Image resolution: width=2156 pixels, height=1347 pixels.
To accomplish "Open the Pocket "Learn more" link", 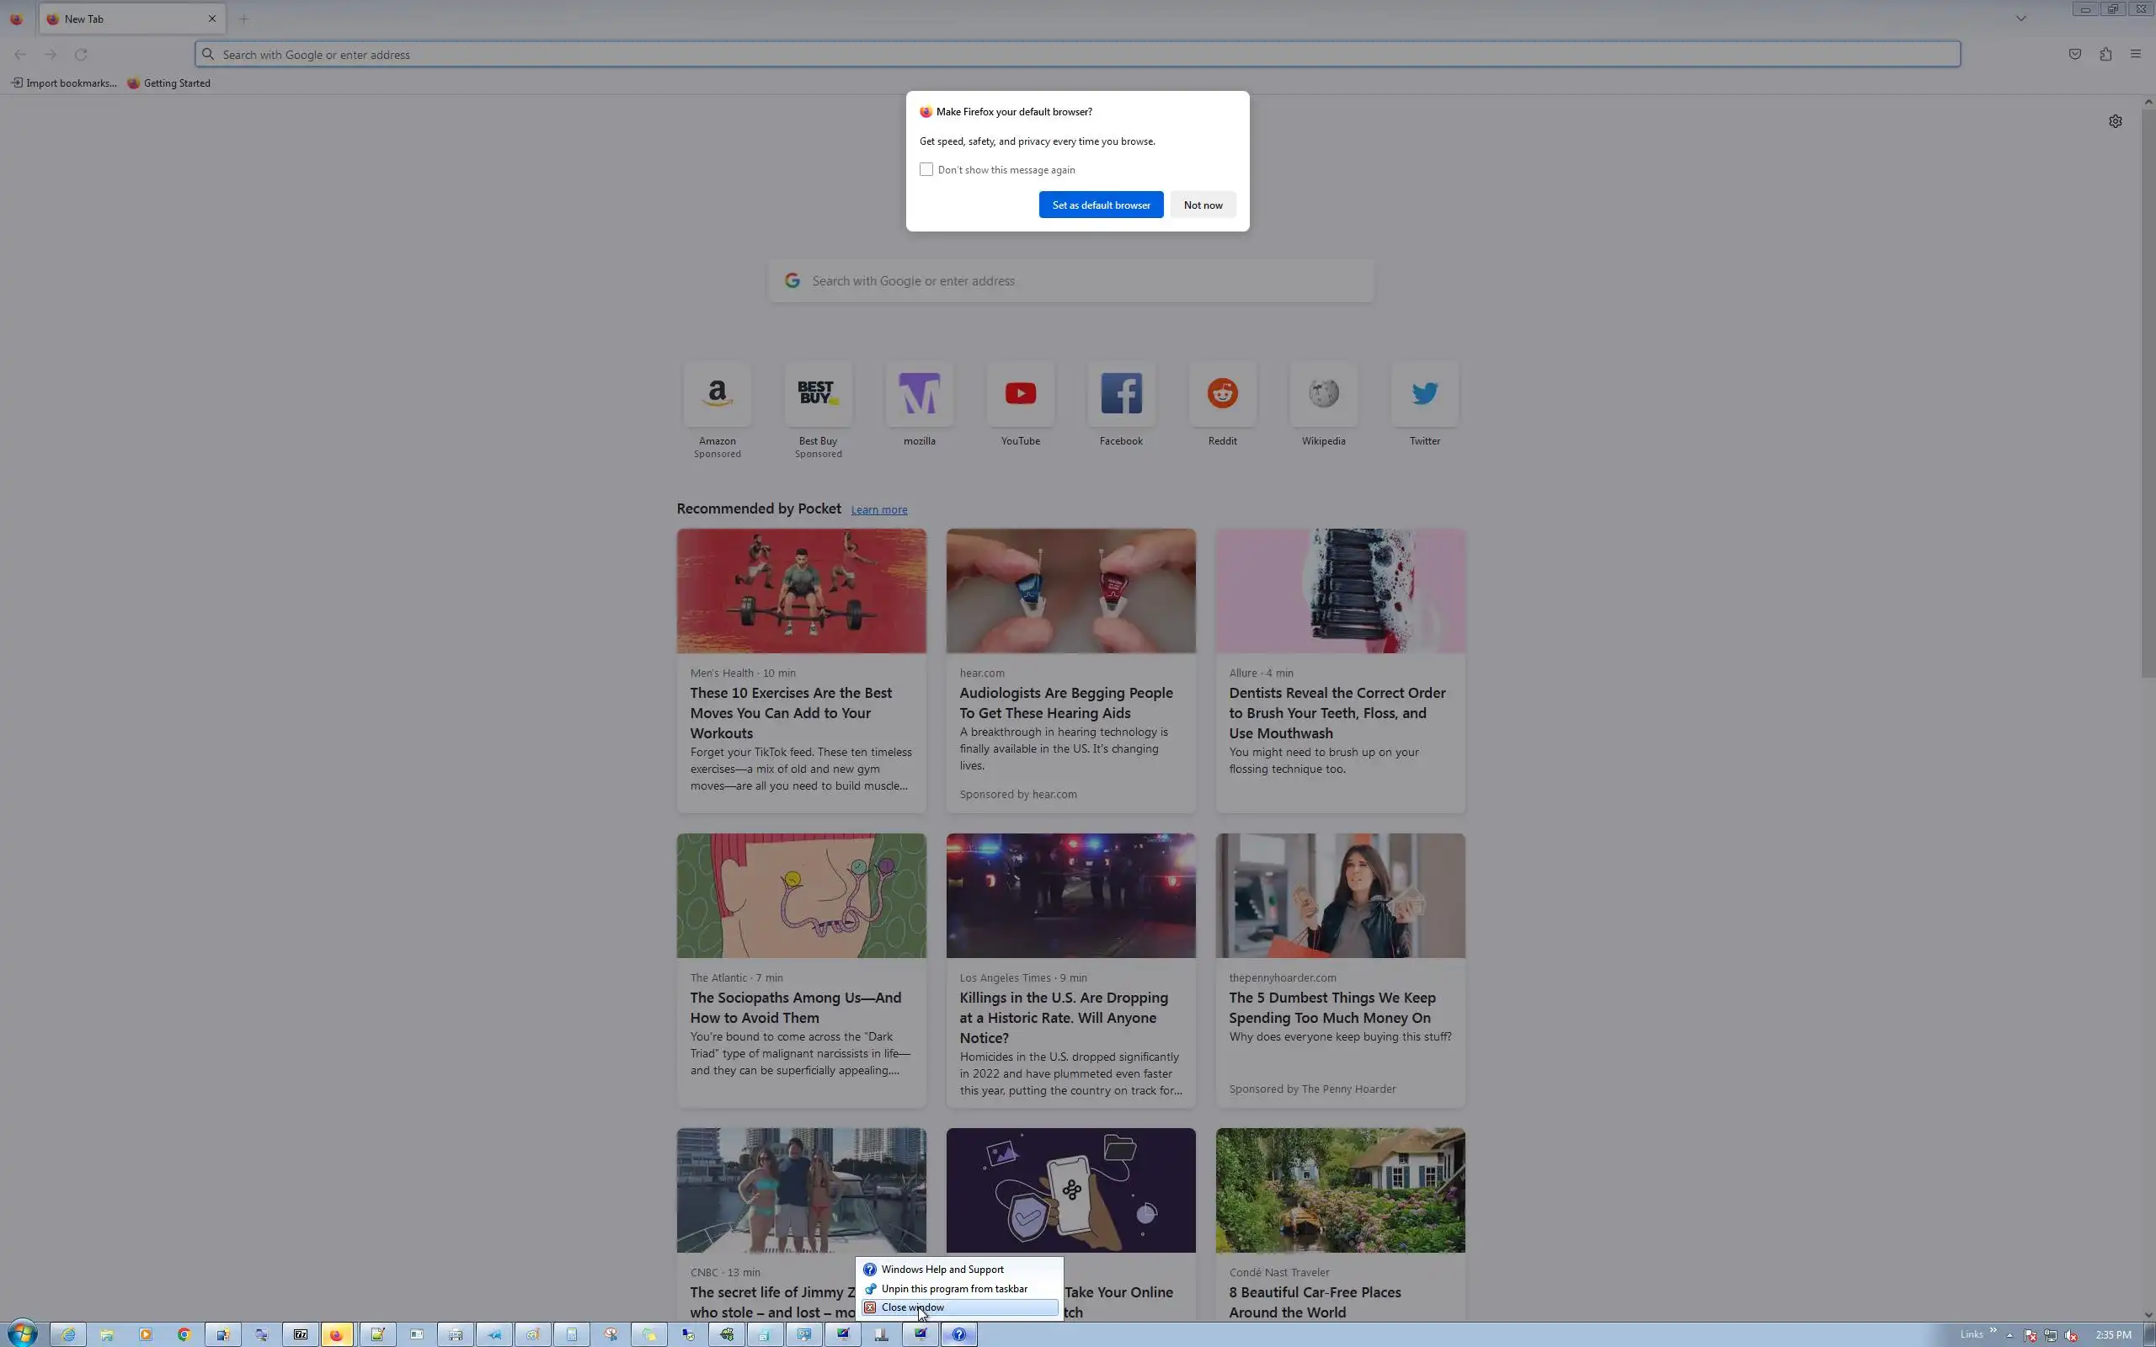I will [878, 509].
